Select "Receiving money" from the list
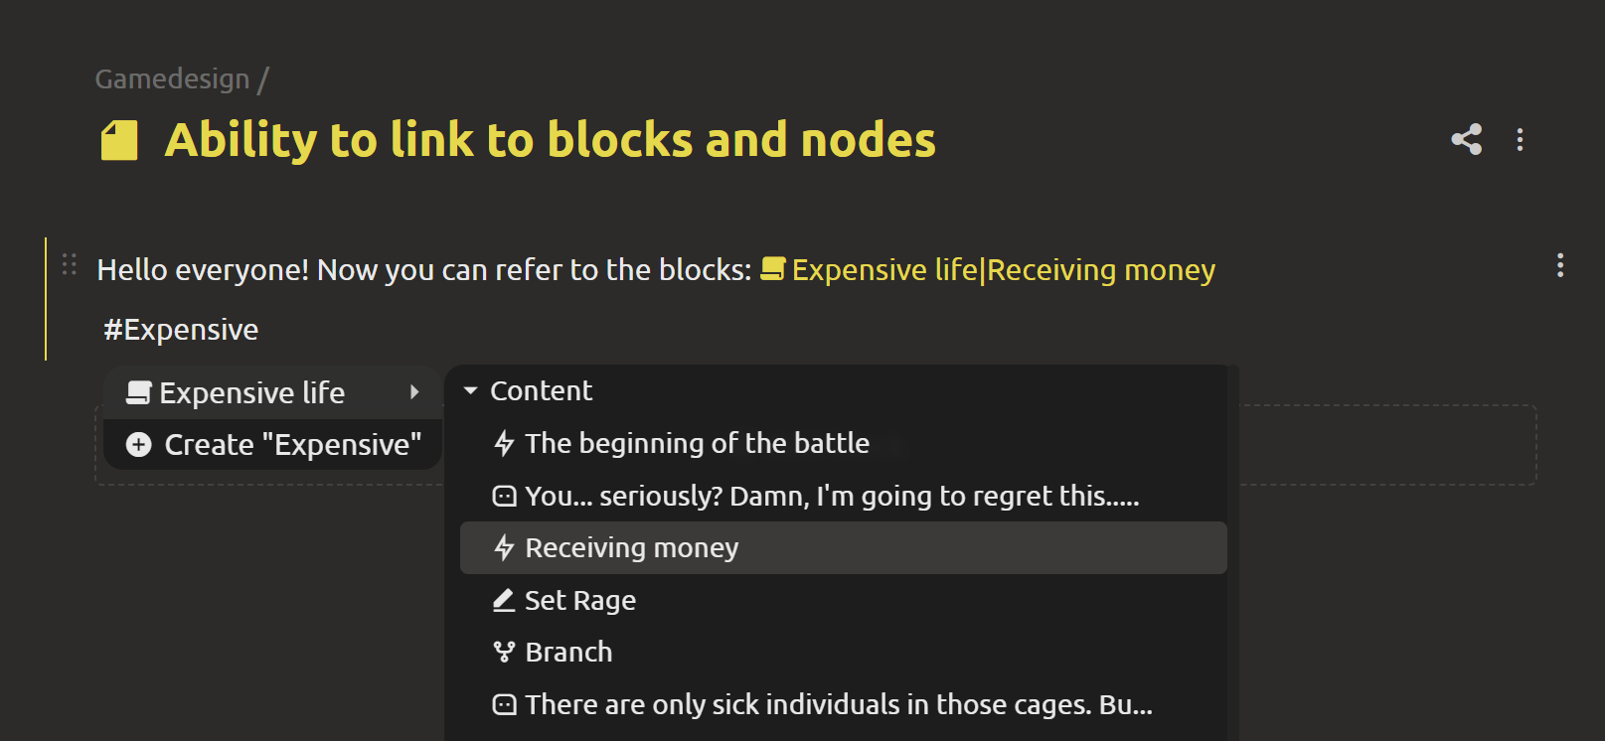Image resolution: width=1605 pixels, height=741 pixels. [x=632, y=548]
